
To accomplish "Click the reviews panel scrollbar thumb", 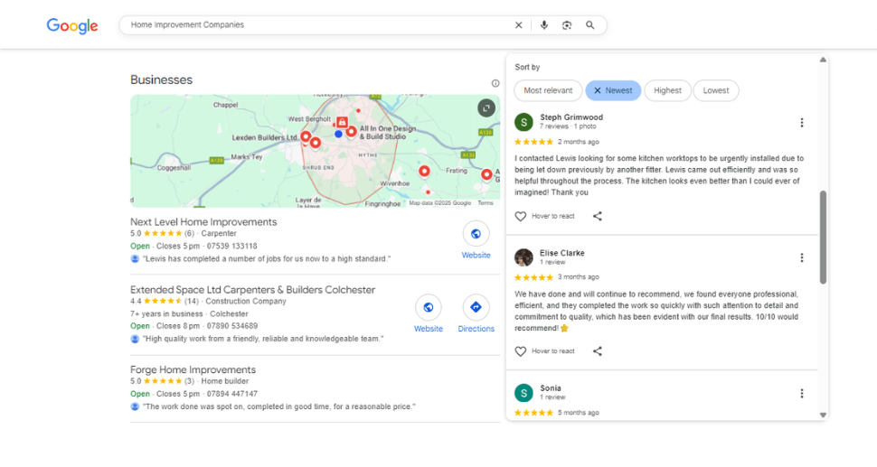I will pos(823,238).
